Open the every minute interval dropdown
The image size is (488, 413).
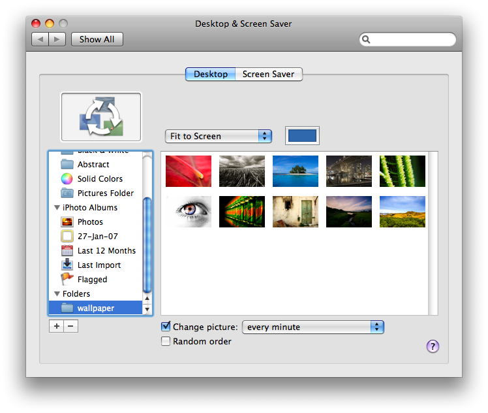click(x=313, y=327)
